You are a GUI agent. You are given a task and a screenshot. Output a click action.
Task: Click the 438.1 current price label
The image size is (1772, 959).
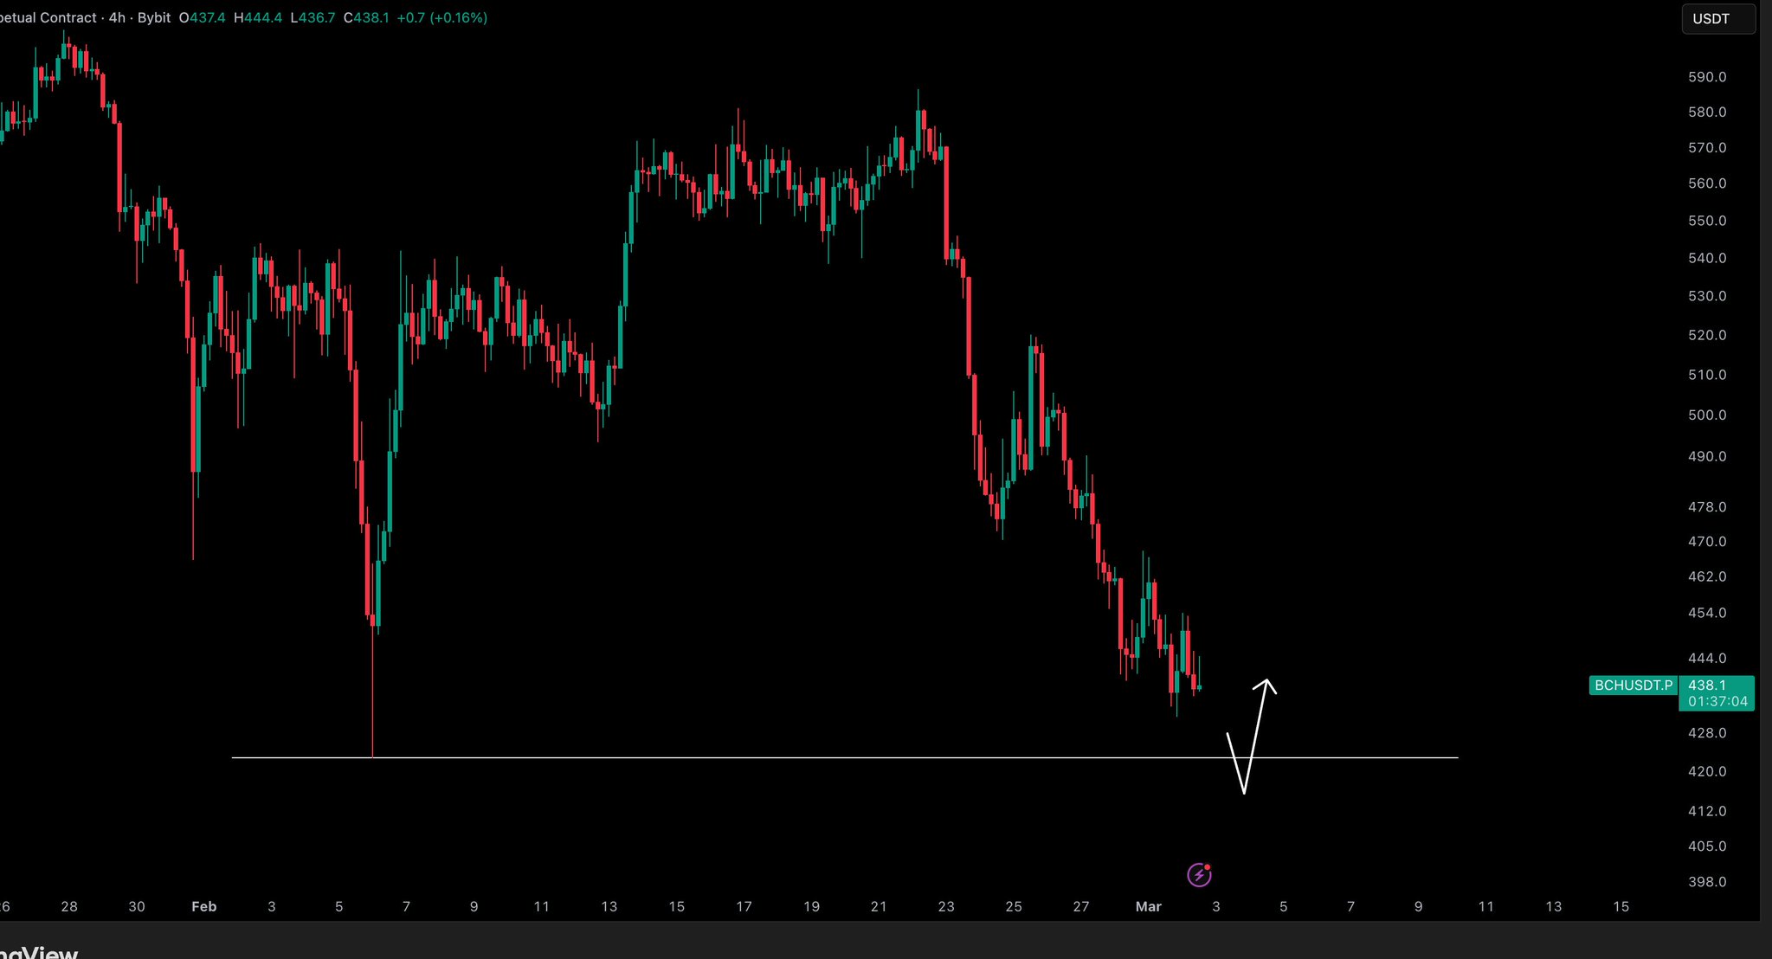coord(1706,685)
